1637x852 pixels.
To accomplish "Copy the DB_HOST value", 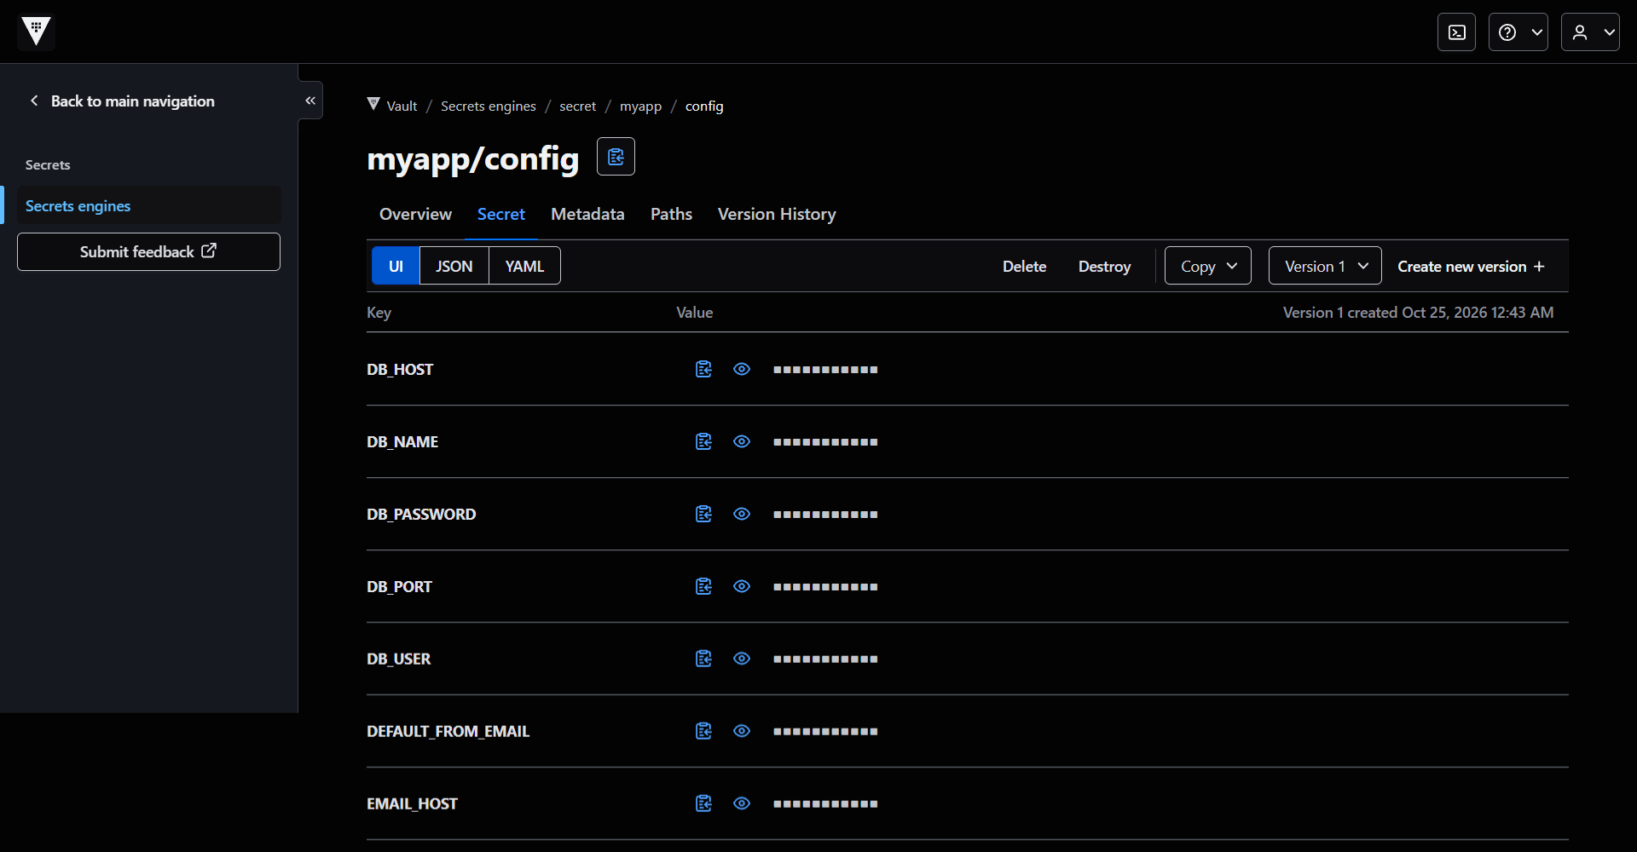I will (x=703, y=369).
